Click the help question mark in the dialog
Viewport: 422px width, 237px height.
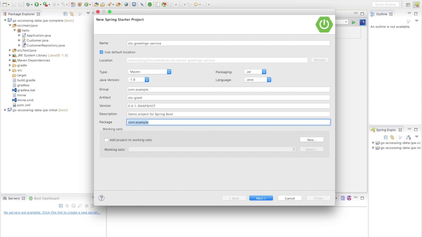pos(101,198)
